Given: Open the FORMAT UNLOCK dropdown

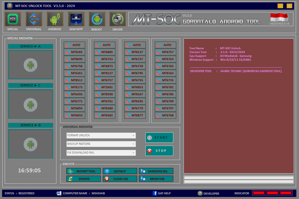Looking at the screenshot, I should pyautogui.click(x=101, y=136).
